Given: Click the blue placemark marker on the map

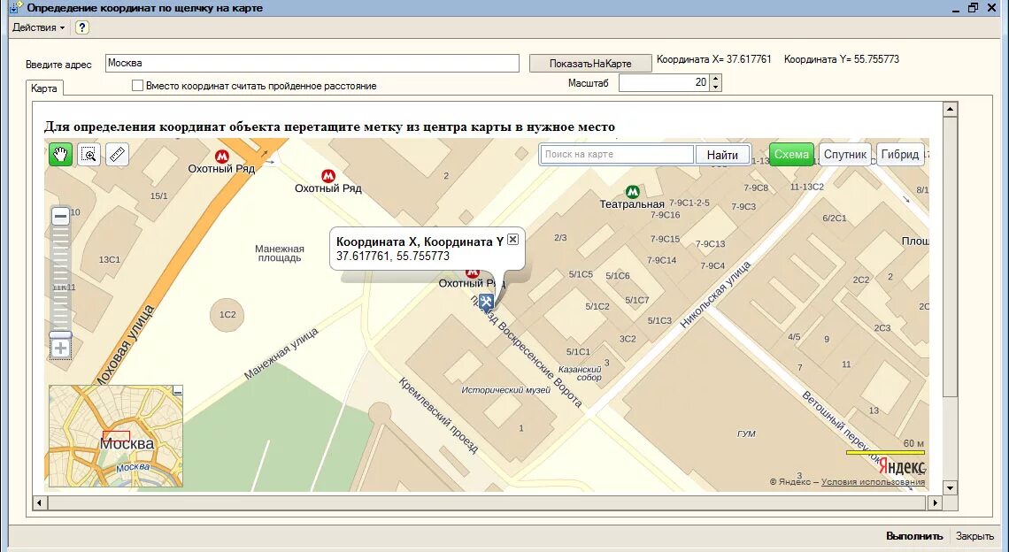Looking at the screenshot, I should tap(486, 302).
